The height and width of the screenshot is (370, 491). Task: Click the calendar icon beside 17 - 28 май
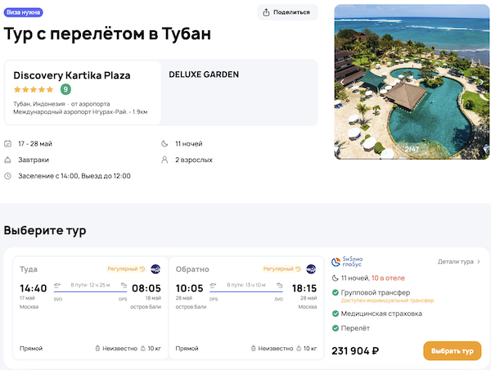pyautogui.click(x=8, y=144)
